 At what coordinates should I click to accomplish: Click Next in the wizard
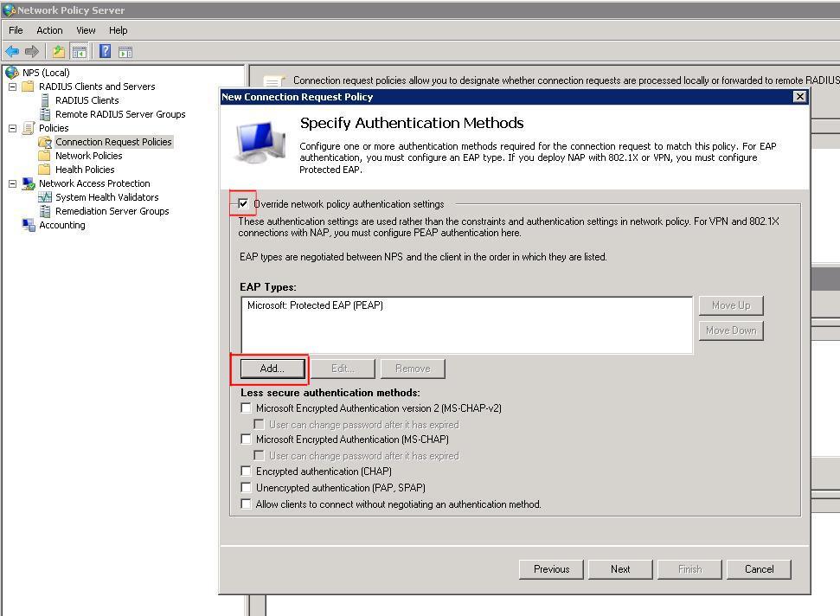620,569
